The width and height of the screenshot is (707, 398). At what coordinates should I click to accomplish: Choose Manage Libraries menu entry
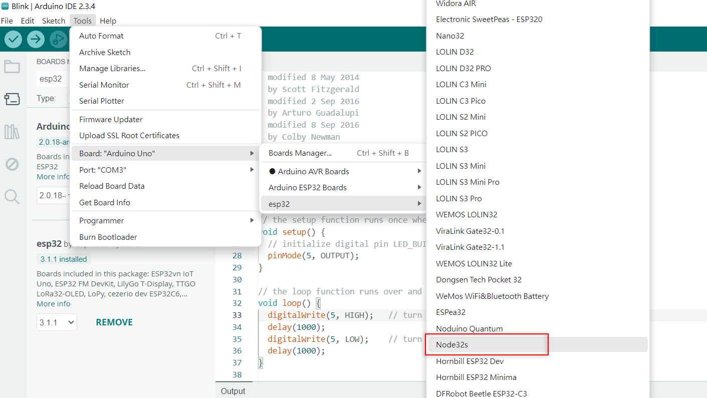click(166, 69)
